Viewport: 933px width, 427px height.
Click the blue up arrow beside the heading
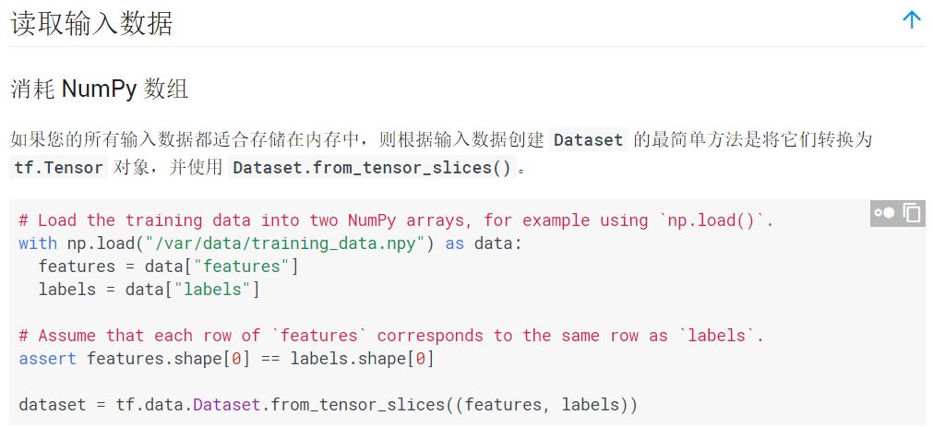pos(911,20)
